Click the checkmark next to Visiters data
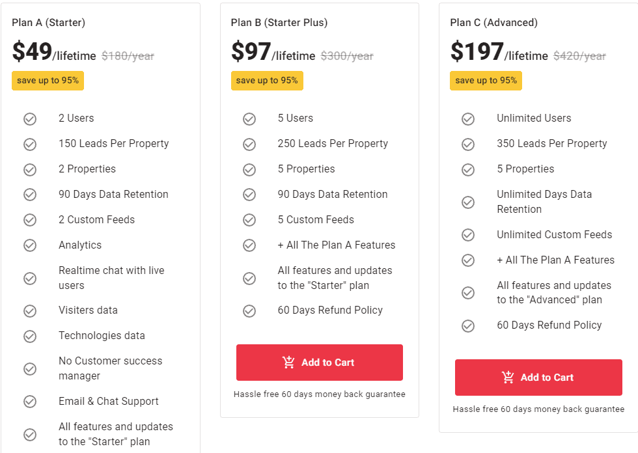The height and width of the screenshot is (453, 638). pos(30,310)
